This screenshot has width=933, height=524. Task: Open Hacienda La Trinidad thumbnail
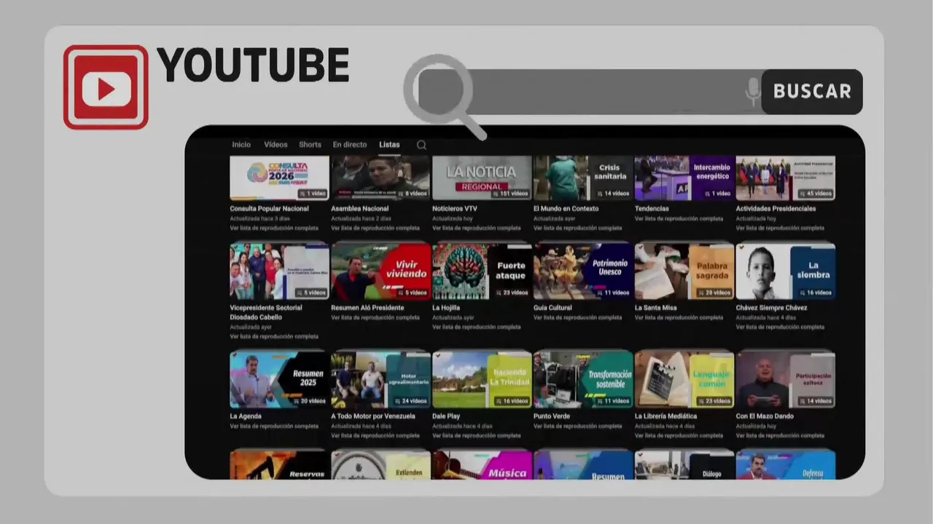pyautogui.click(x=482, y=379)
